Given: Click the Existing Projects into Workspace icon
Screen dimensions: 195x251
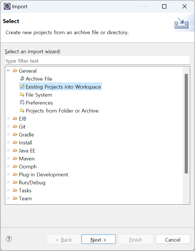Looking at the screenshot, I should tap(22, 87).
